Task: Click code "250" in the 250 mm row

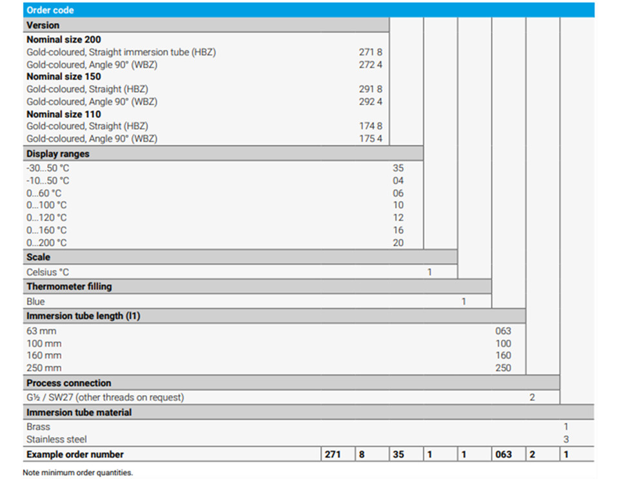Action: click(504, 368)
